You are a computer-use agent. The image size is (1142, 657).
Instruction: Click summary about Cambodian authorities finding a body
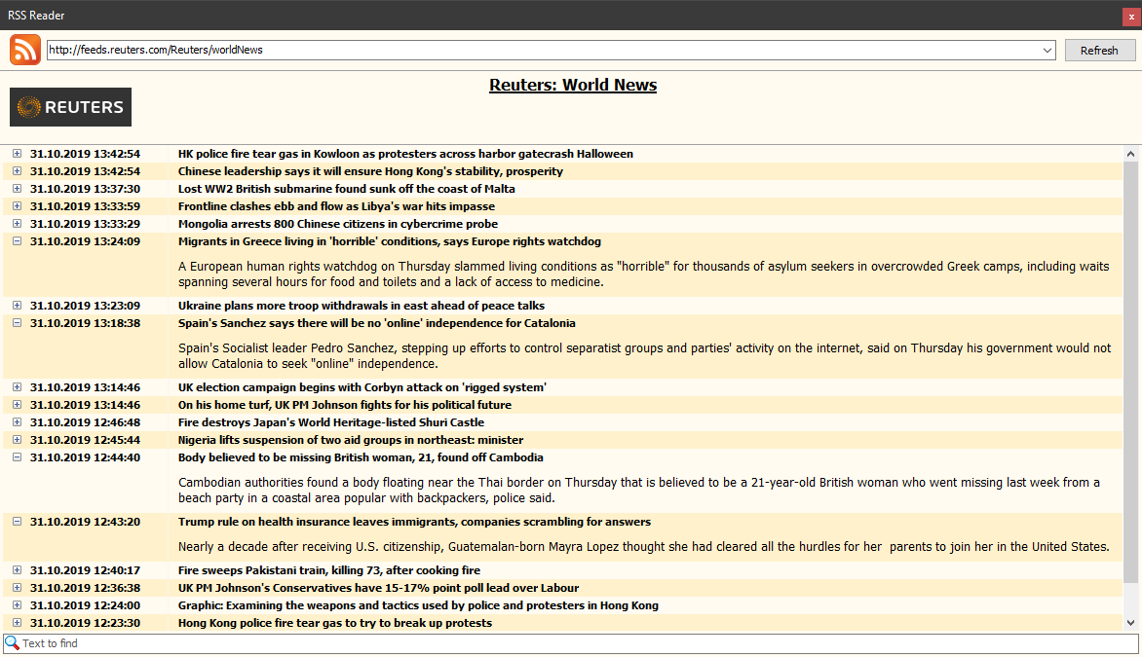tap(639, 491)
